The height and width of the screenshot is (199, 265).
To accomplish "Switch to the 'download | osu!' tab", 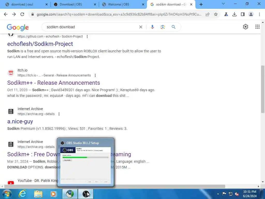I will click(x=27, y=4).
